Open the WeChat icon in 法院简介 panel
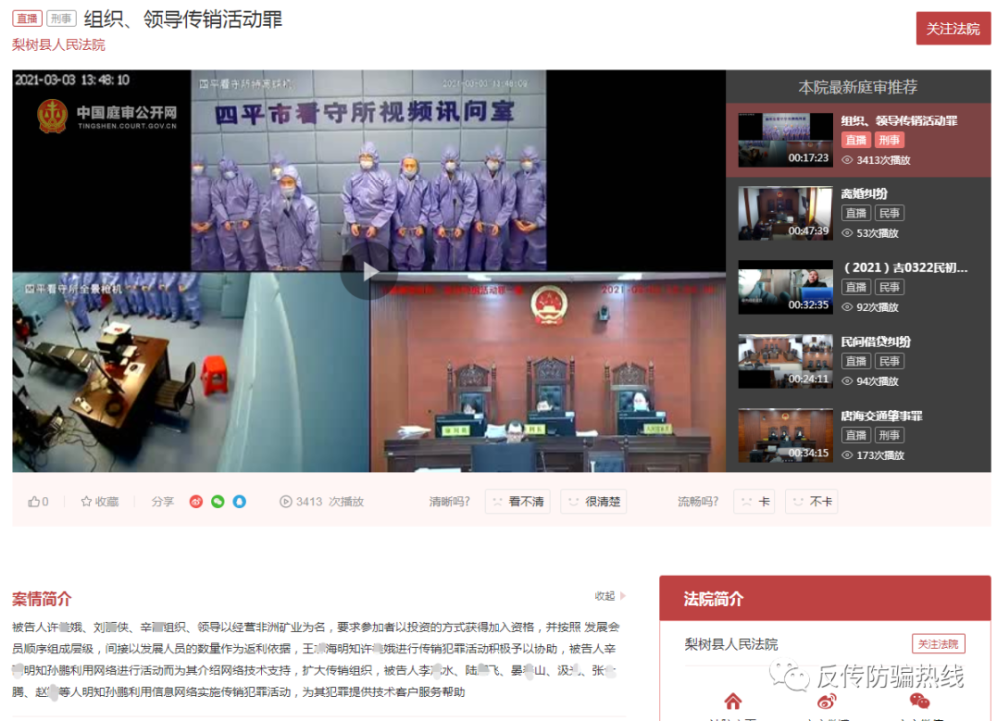This screenshot has width=997, height=721. [x=918, y=702]
